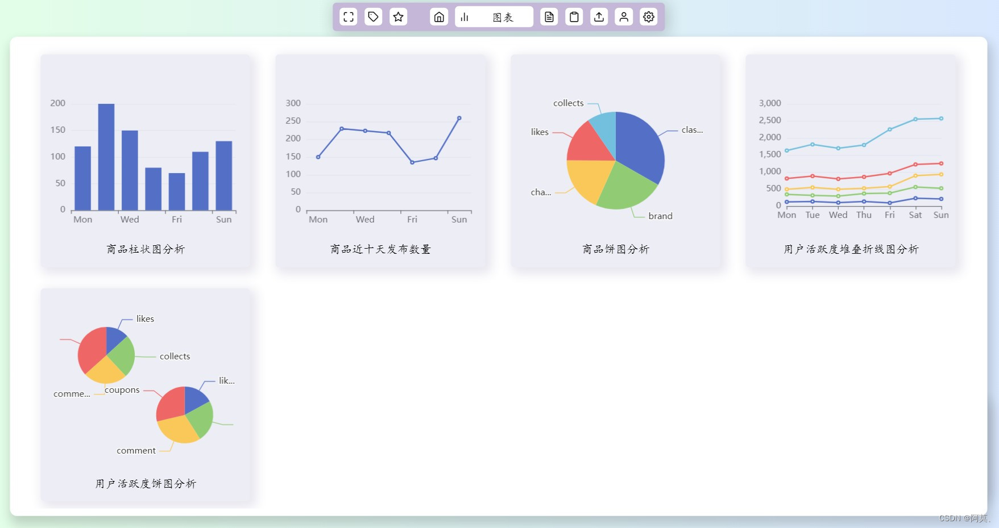The width and height of the screenshot is (999, 528).
Task: Click the 'comment' label below lower pie
Action: point(136,451)
